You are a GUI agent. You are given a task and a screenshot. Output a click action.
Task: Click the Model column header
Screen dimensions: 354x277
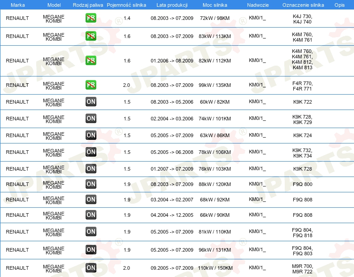tap(54, 5)
